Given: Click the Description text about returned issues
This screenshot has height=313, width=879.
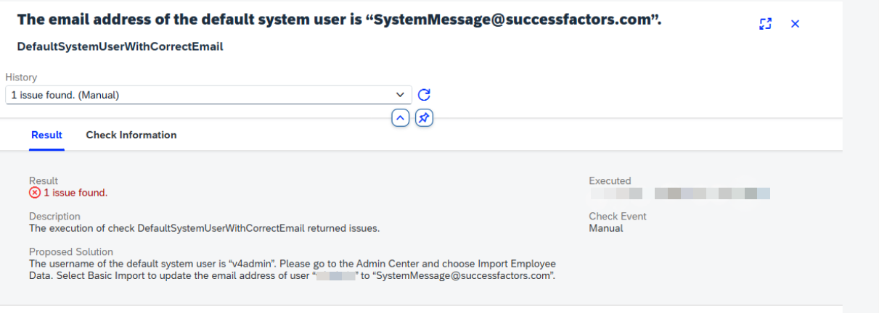Looking at the screenshot, I should click(x=205, y=228).
